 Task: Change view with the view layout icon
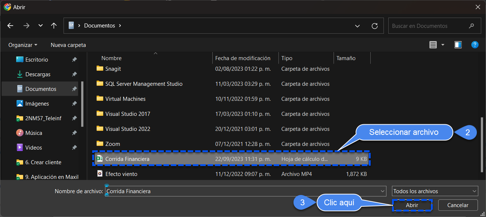pyautogui.click(x=433, y=45)
